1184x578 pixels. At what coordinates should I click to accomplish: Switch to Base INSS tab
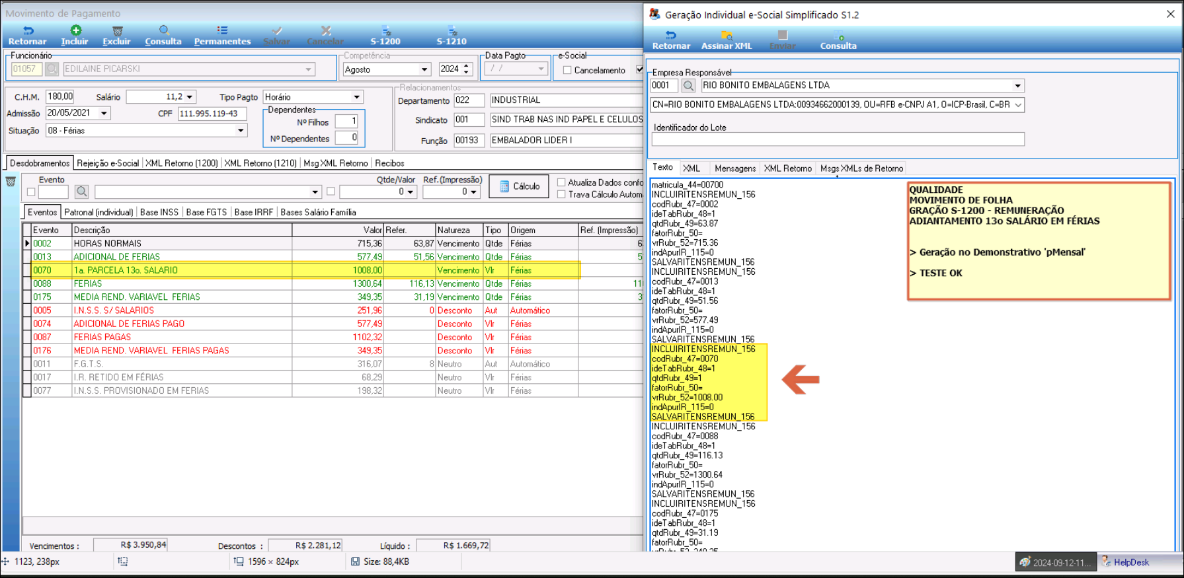[x=159, y=212]
